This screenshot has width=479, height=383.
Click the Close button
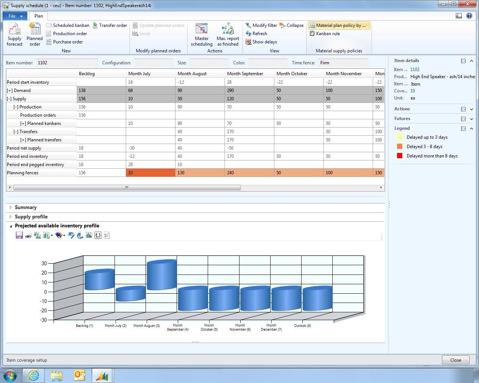click(455, 360)
